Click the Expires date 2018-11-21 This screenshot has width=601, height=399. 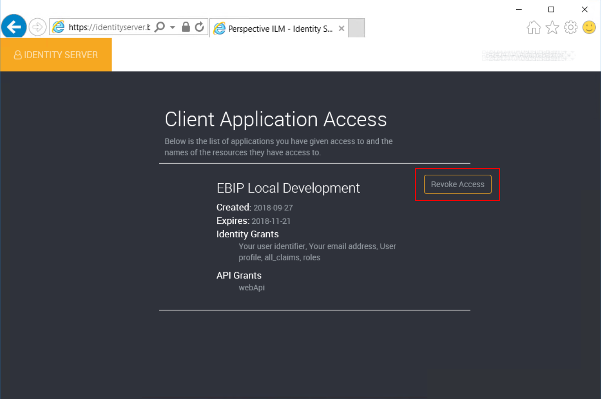tap(271, 221)
